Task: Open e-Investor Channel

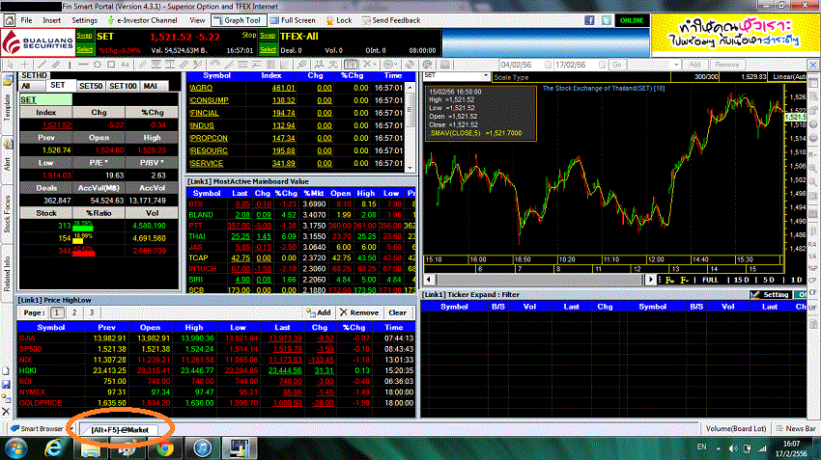Action: 142,20
